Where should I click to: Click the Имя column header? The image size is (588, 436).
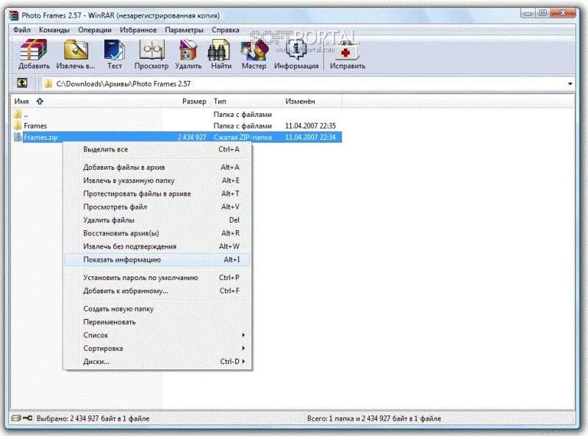pyautogui.click(x=21, y=101)
